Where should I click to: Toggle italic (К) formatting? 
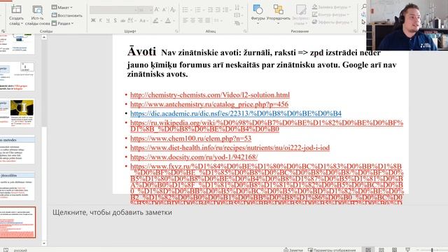click(101, 20)
